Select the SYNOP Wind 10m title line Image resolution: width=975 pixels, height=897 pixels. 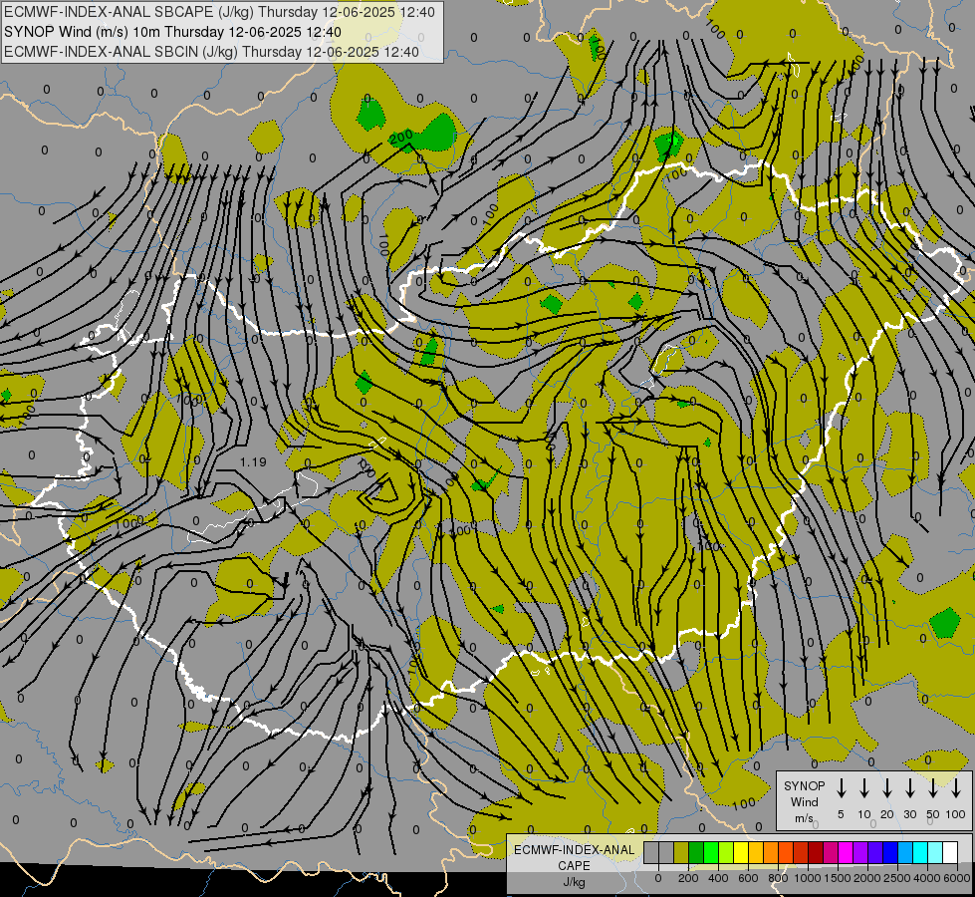pos(172,32)
